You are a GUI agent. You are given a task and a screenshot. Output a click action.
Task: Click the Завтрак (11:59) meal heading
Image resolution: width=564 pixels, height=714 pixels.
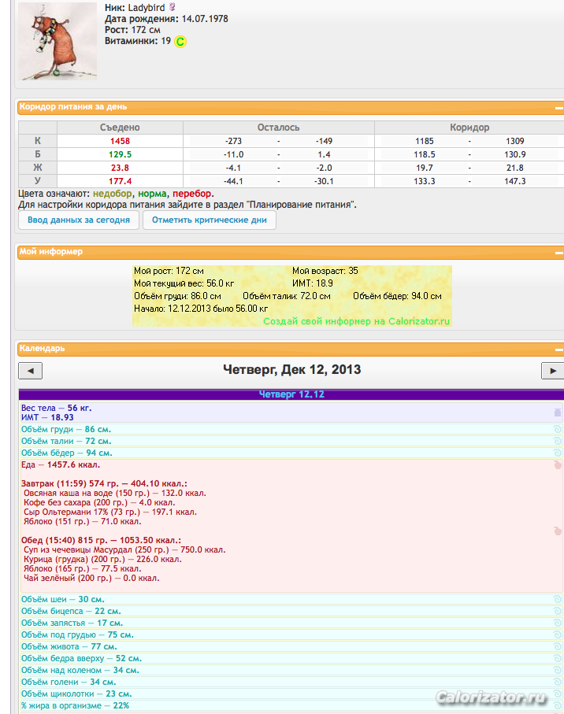pyautogui.click(x=104, y=483)
